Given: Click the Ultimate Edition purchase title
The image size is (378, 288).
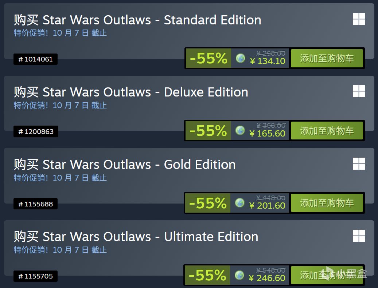Looking at the screenshot, I should 136,237.
